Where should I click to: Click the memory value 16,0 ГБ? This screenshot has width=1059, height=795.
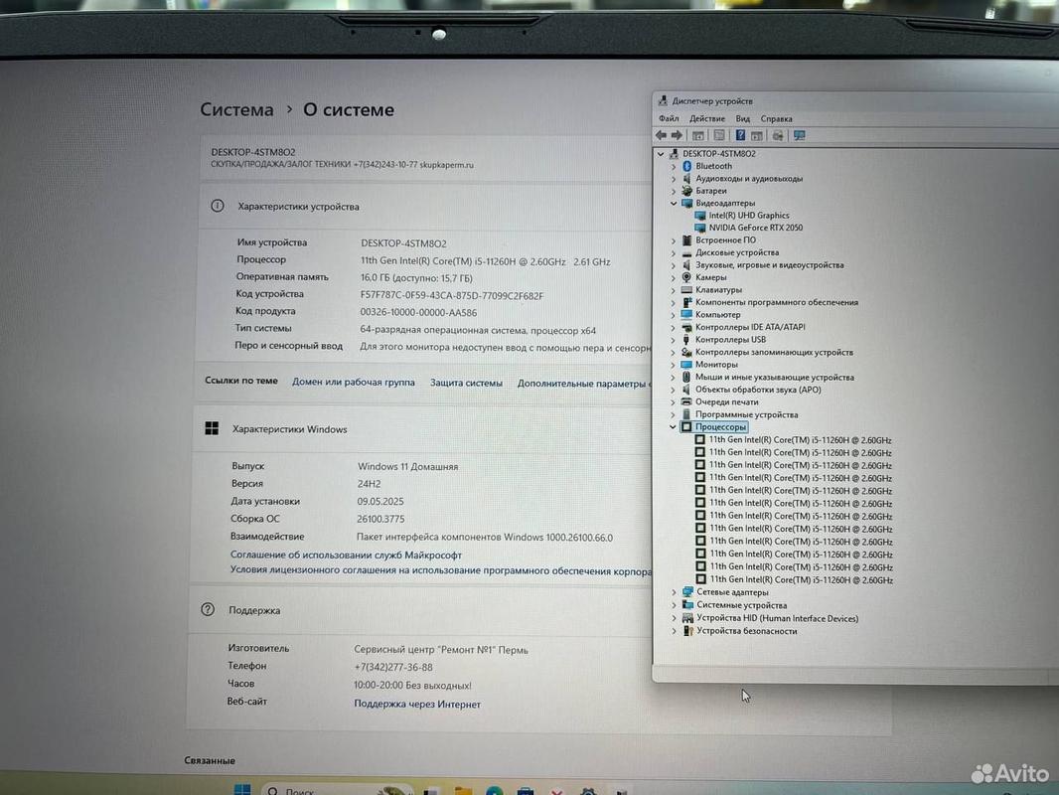coord(416,277)
